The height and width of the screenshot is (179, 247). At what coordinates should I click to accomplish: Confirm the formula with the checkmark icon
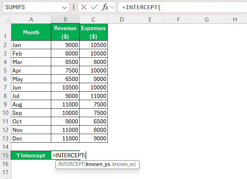coord(94,7)
